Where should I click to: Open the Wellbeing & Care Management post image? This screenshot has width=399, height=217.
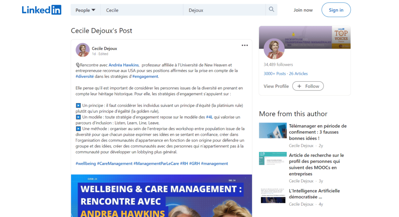pos(161,196)
